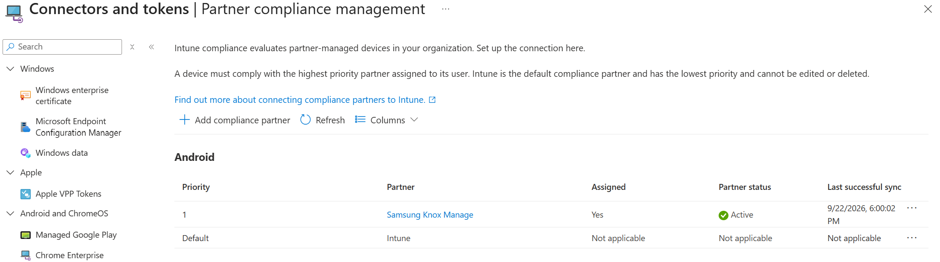Open the header ellipsis more options
The height and width of the screenshot is (262, 940).
click(x=446, y=9)
